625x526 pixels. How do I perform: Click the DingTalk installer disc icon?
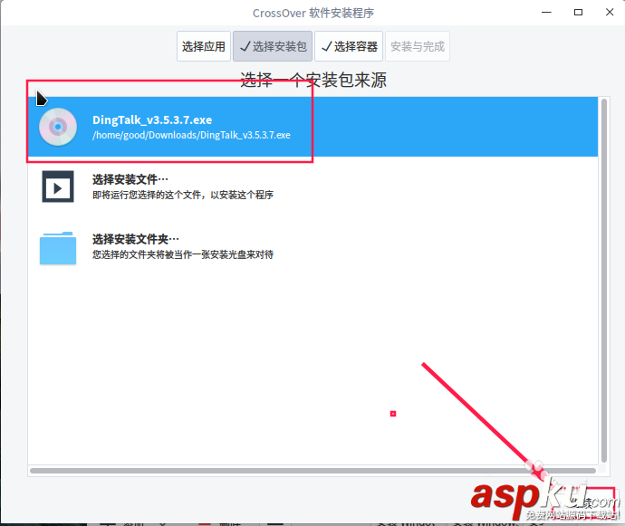58,127
